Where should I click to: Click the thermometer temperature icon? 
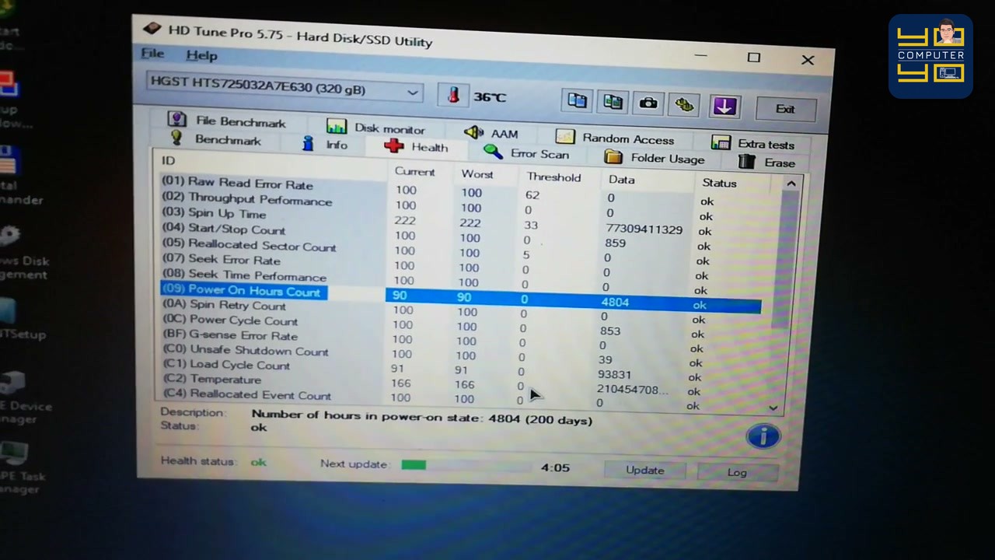point(453,96)
